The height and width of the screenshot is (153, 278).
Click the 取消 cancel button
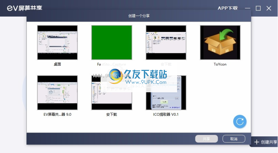[x=234, y=139]
